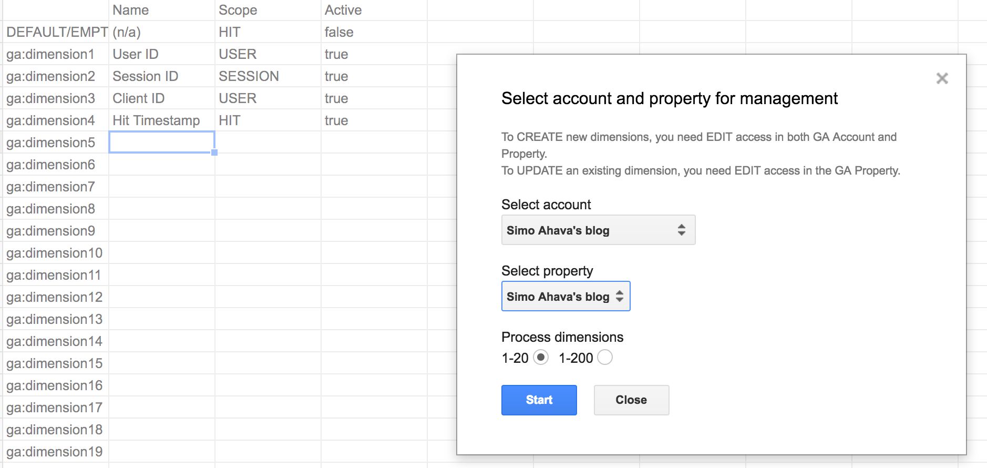Open the Select account dropdown

tap(598, 230)
